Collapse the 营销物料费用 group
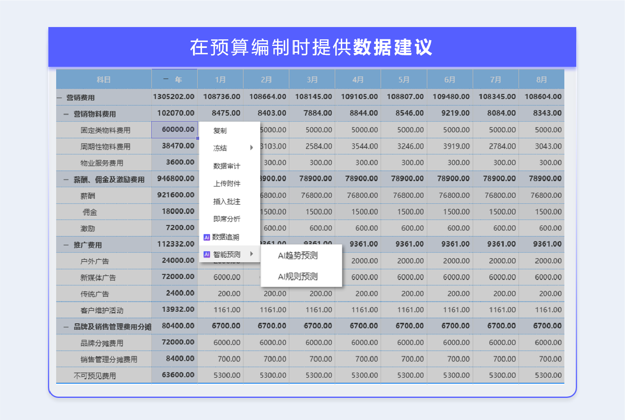This screenshot has height=420, width=625. [66, 114]
